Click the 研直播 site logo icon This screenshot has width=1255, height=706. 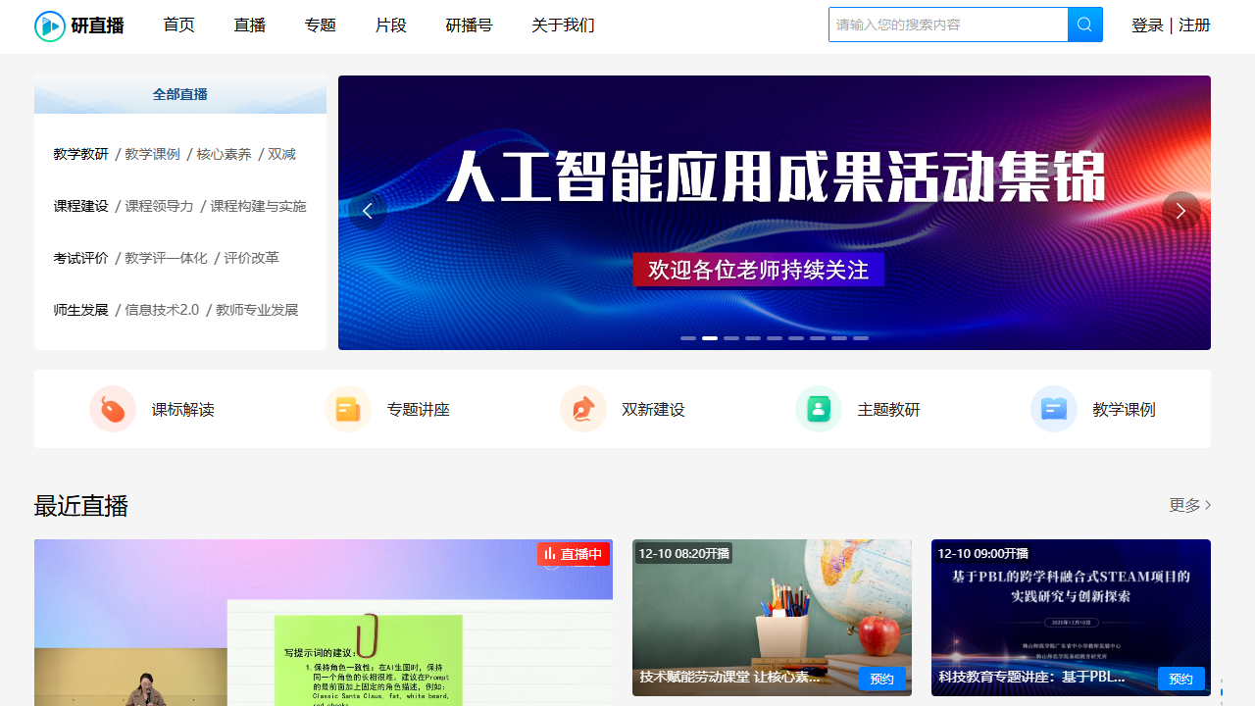click(x=49, y=25)
